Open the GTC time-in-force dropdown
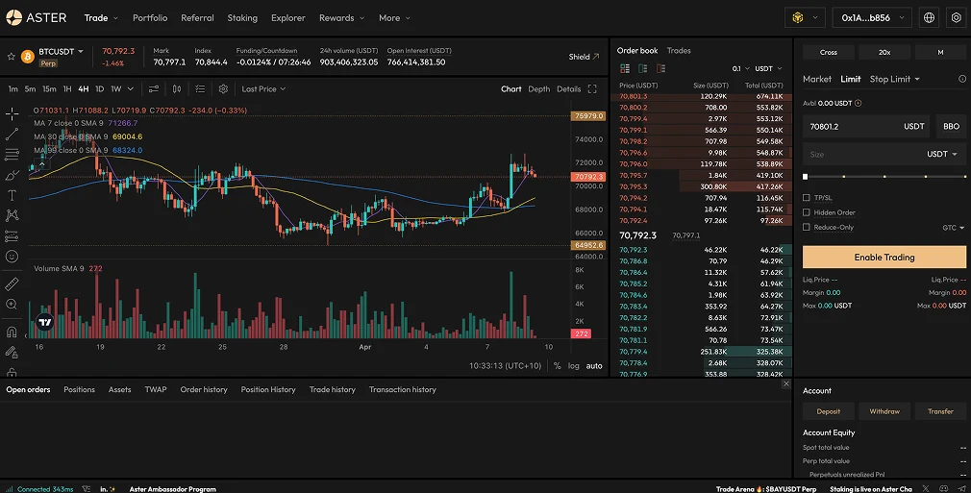The image size is (971, 493). [x=953, y=228]
